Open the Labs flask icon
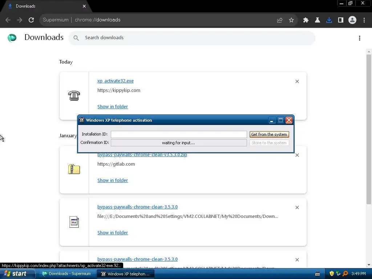Image resolution: width=372 pixels, height=279 pixels. (x=318, y=20)
